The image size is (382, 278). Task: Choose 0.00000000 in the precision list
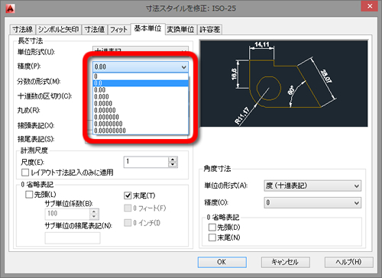pyautogui.click(x=141, y=131)
